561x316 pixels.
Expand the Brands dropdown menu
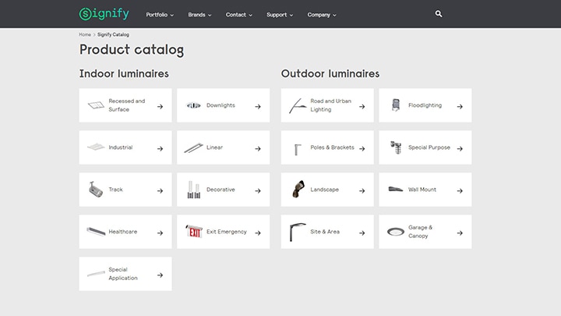tap(200, 15)
